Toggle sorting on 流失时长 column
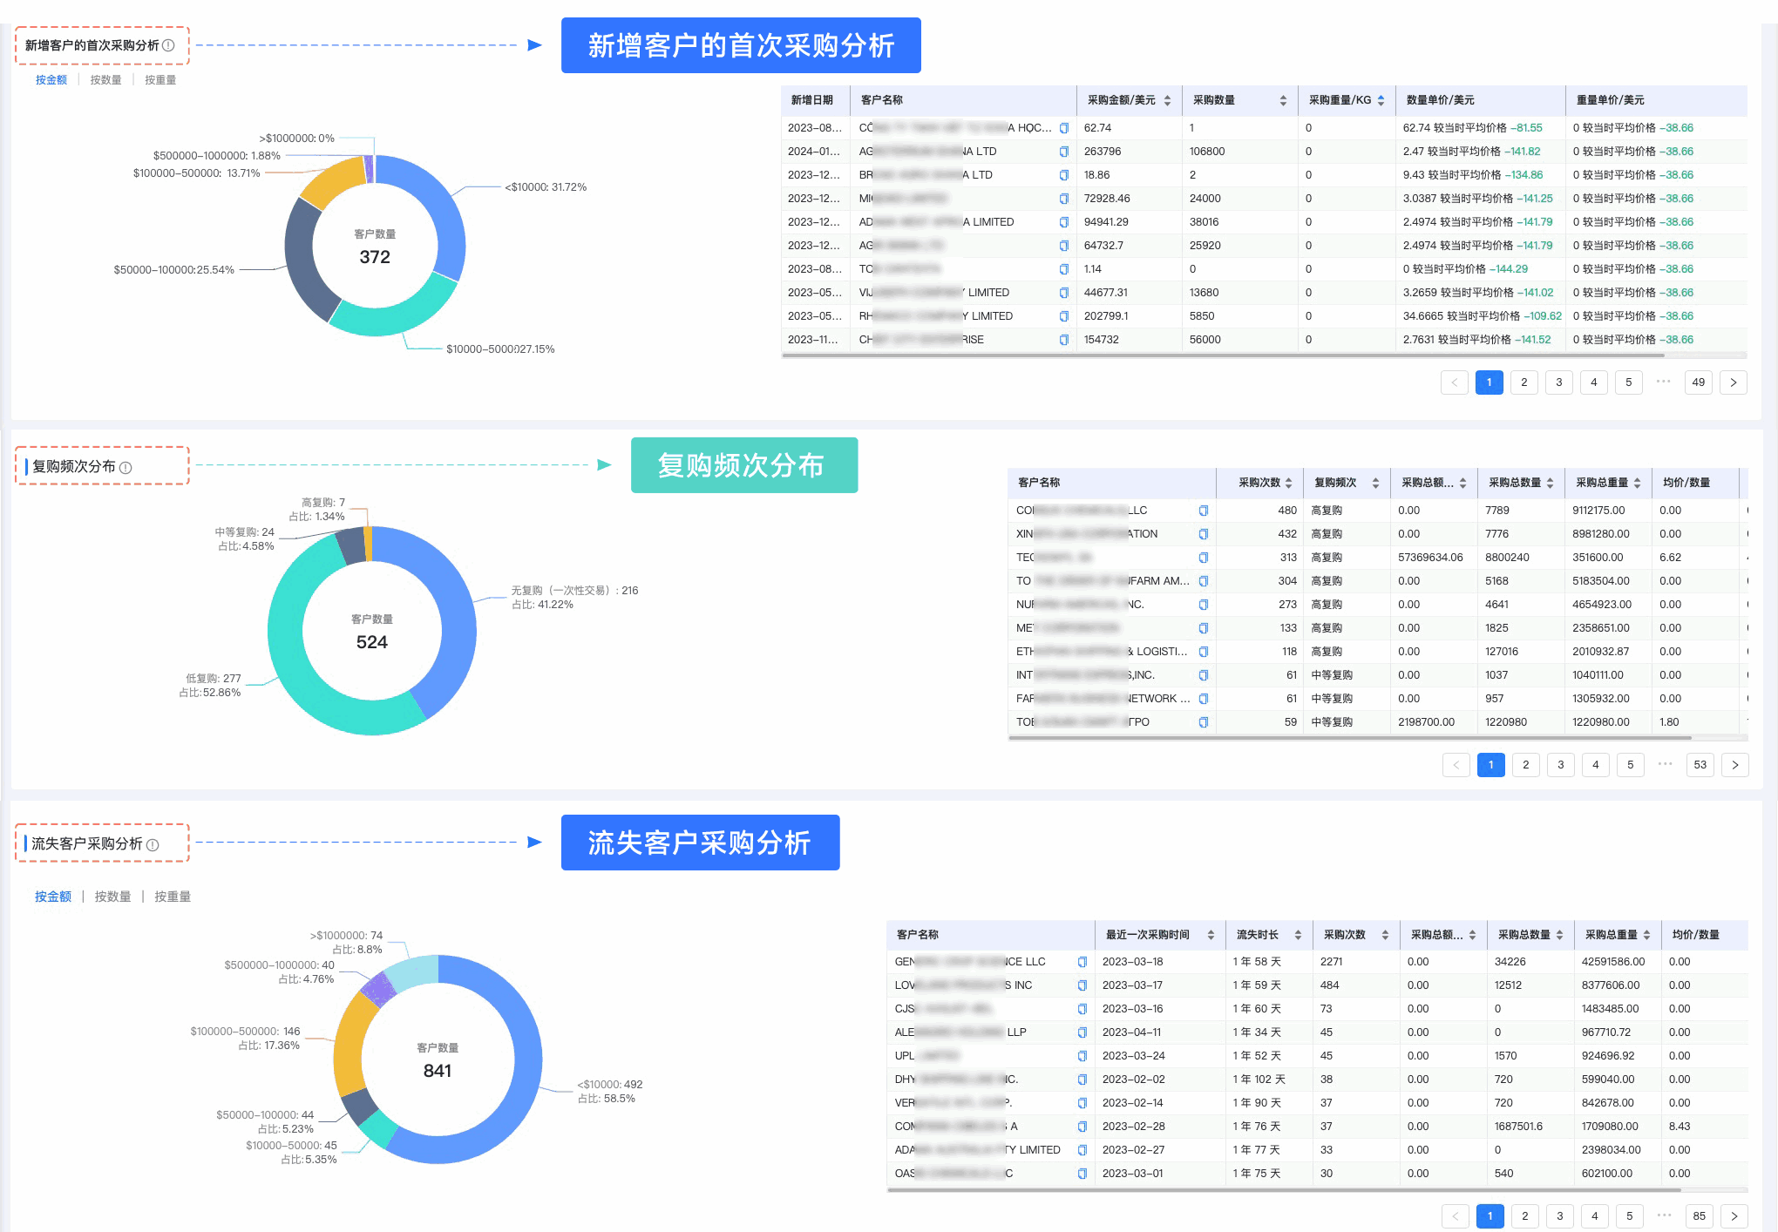1778x1232 pixels. 1298,934
